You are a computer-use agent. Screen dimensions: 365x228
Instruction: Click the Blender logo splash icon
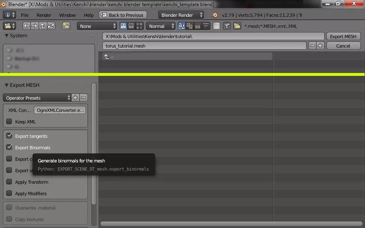215,15
